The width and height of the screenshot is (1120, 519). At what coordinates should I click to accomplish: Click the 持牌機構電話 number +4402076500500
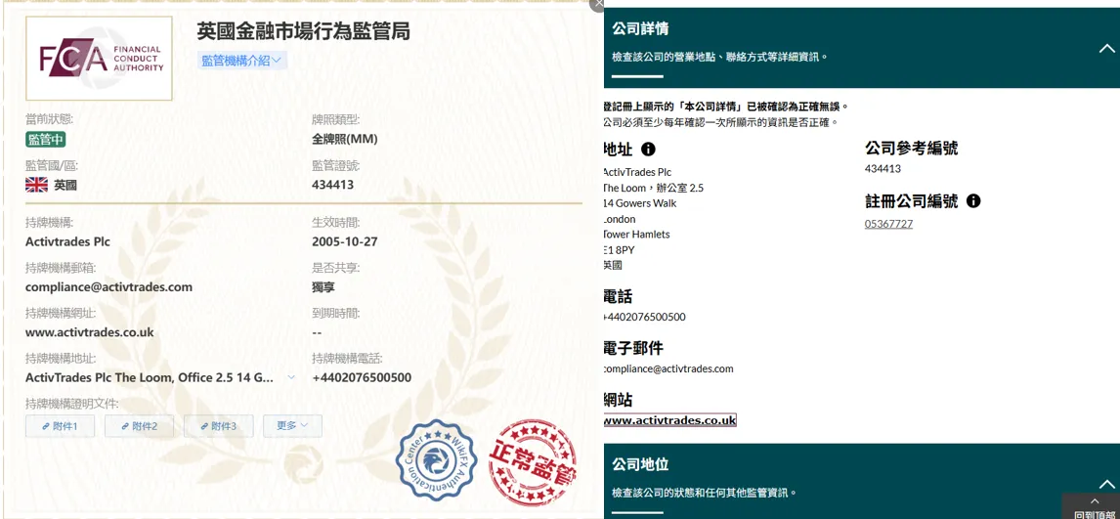click(x=362, y=377)
